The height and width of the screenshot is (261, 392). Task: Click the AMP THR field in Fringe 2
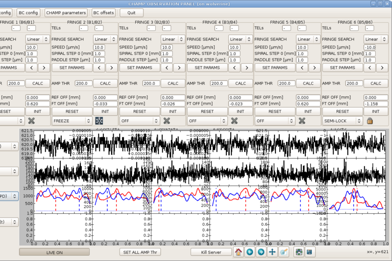click(83, 83)
